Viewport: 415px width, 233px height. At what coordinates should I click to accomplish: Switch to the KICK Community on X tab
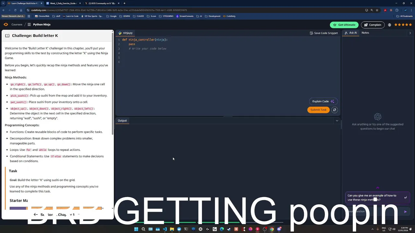coord(102,3)
